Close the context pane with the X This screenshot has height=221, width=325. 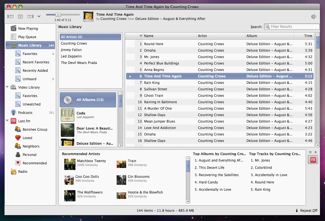[x=315, y=152]
